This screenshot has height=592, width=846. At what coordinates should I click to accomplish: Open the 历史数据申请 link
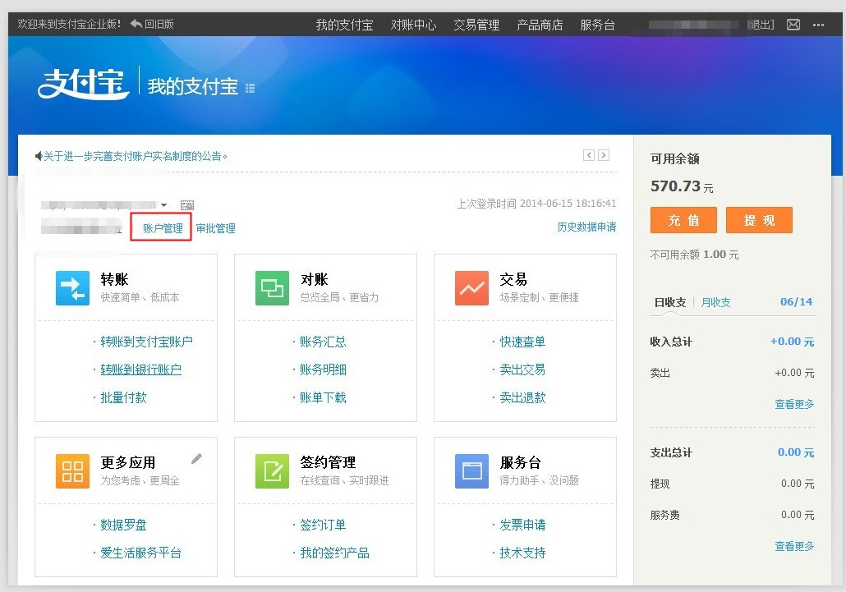coord(586,227)
